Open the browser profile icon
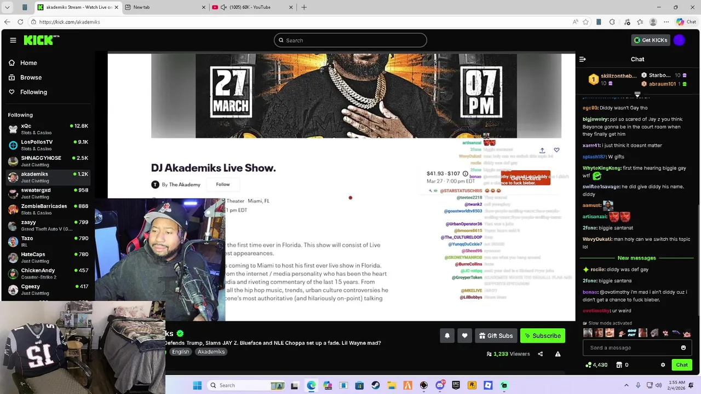 pyautogui.click(x=653, y=22)
